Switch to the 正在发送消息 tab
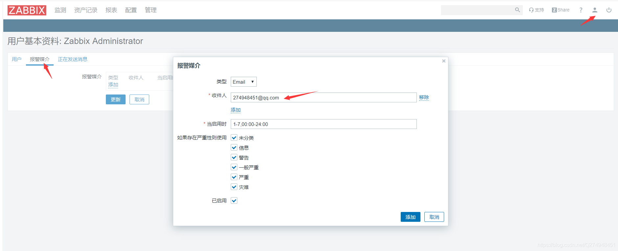 coord(73,59)
